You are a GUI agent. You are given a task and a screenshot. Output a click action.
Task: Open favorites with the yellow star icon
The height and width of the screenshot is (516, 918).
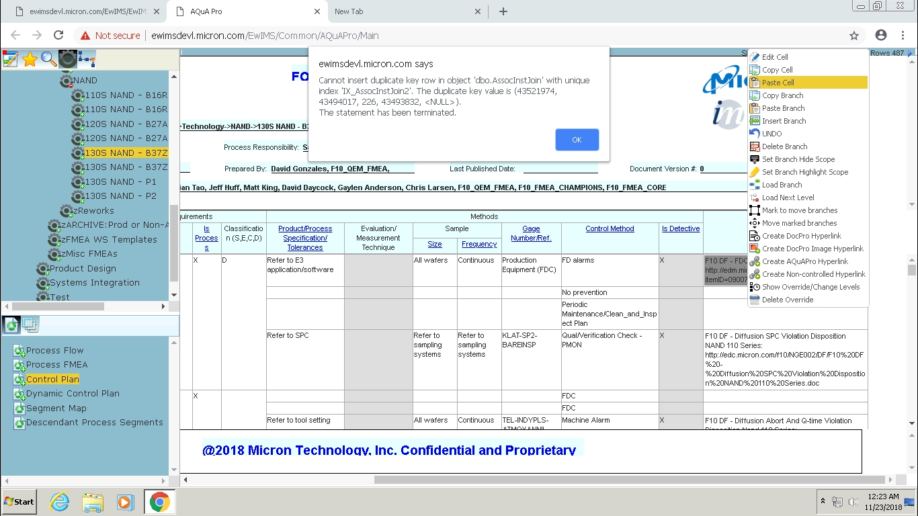[30, 59]
